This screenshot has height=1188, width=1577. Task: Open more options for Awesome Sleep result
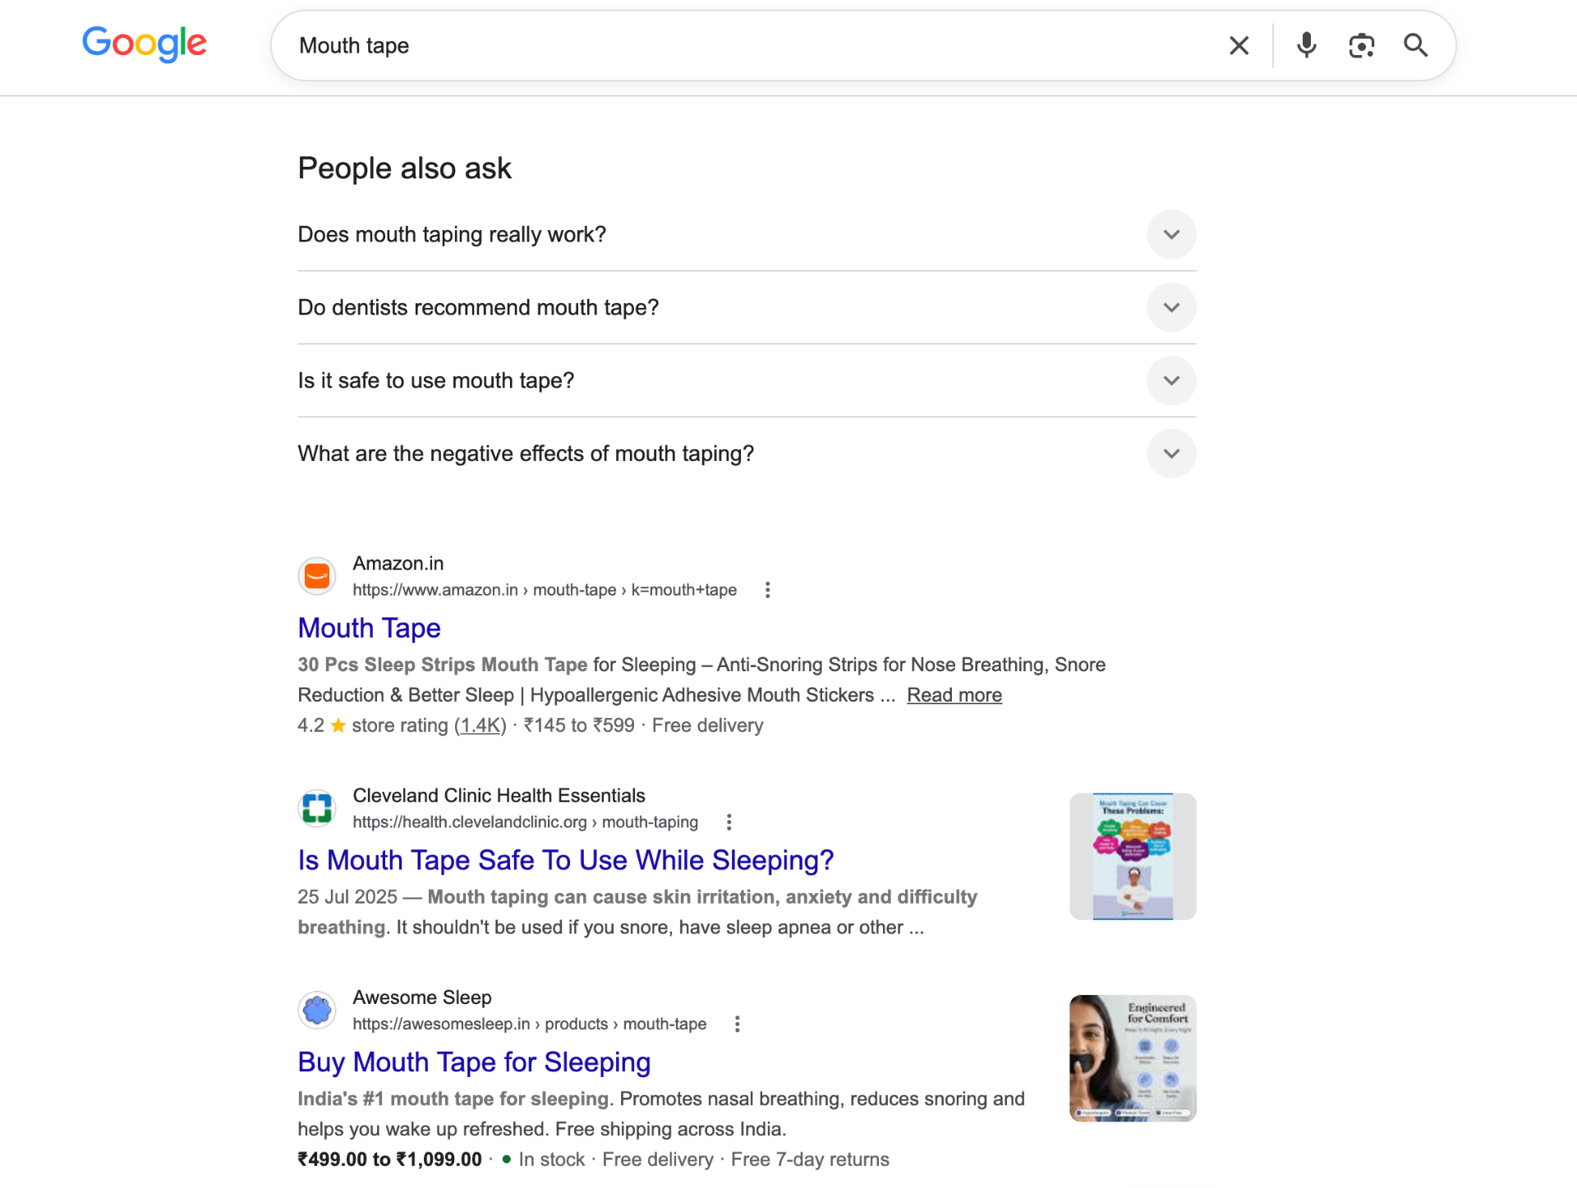click(737, 1024)
